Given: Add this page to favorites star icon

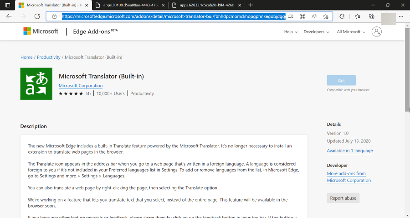Looking at the screenshot, I should [x=326, y=16].
